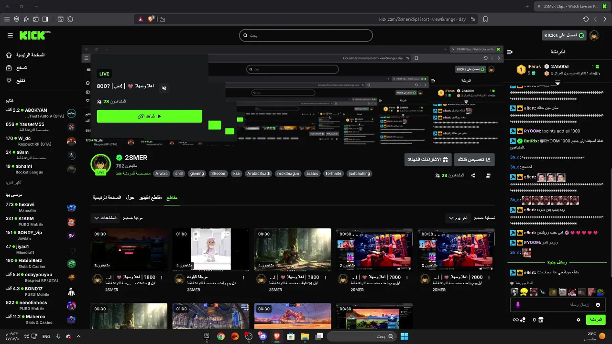Click the Windows taskbar search box
The width and height of the screenshot is (612, 344).
(362, 336)
